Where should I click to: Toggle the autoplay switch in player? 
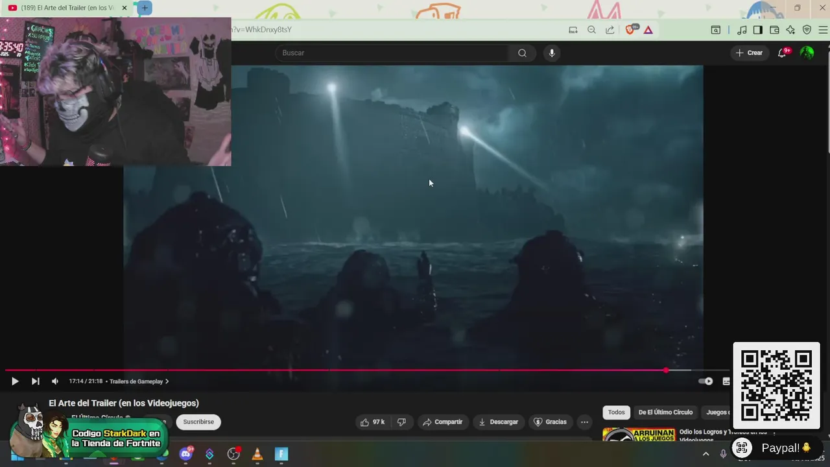705,381
